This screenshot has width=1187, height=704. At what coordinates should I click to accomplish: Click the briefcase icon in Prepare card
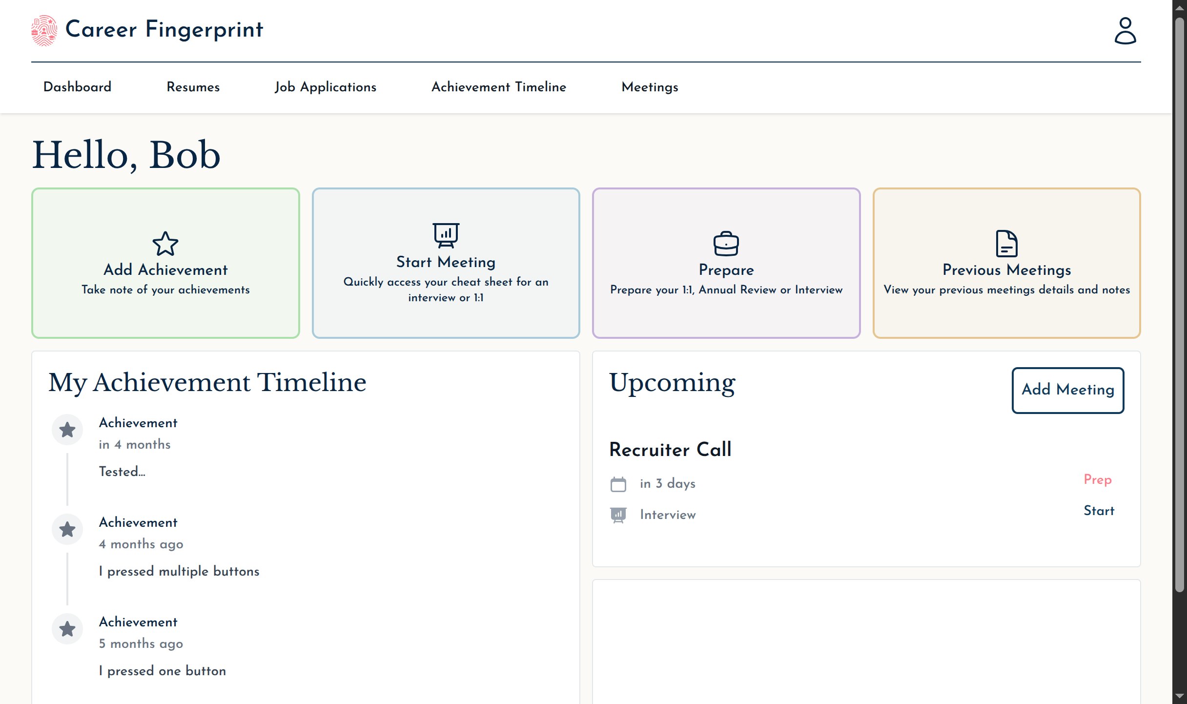pos(726,243)
